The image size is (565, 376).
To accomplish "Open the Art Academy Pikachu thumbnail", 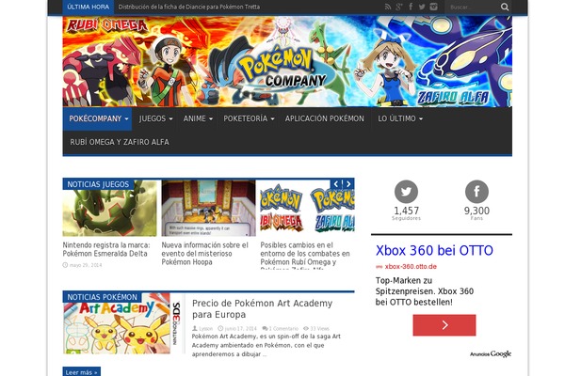I will tap(121, 323).
